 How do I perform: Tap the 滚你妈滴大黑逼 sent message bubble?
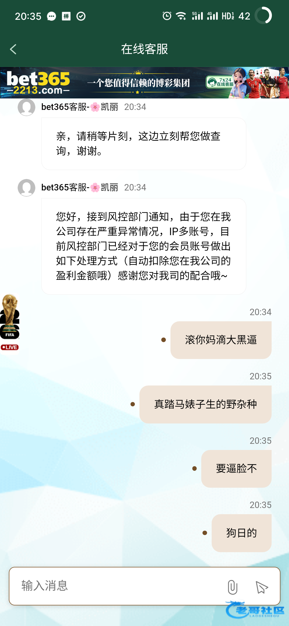tap(221, 340)
